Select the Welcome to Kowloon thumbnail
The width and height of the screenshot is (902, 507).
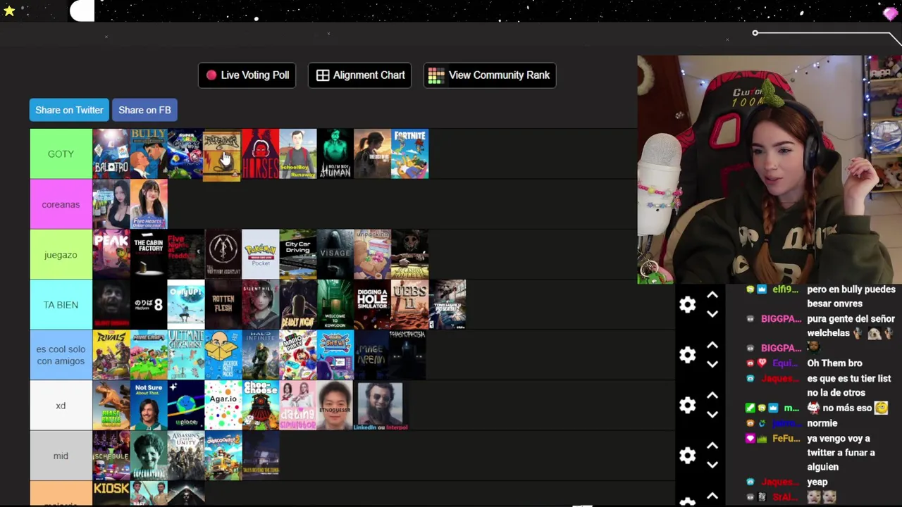click(x=335, y=305)
